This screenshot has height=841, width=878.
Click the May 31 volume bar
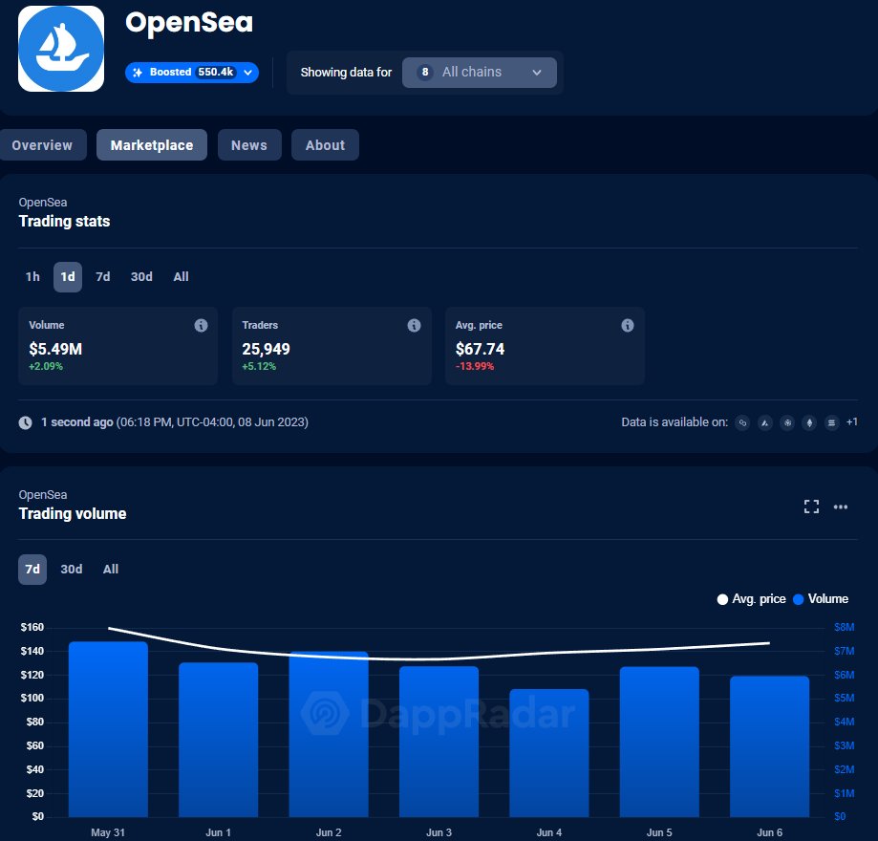(108, 729)
